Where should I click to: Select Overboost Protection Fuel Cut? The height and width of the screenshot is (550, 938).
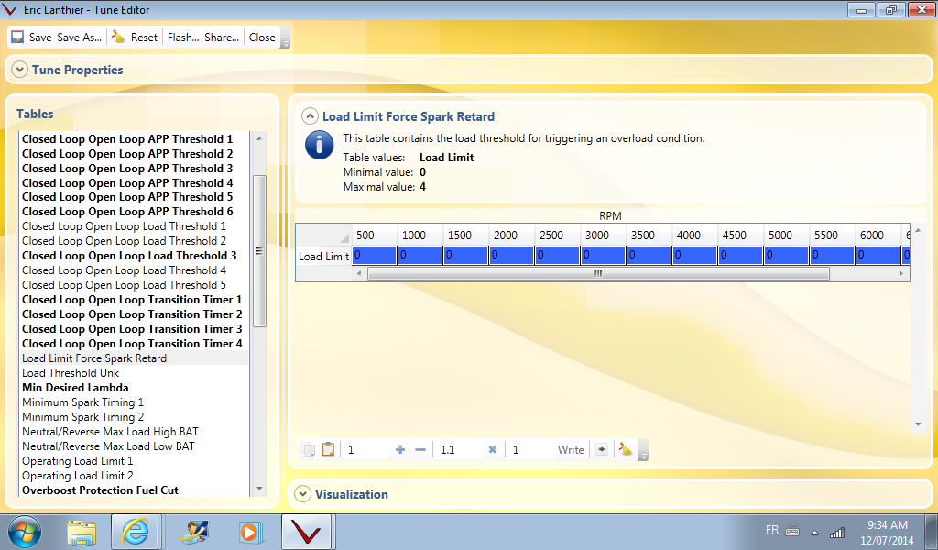(x=101, y=490)
